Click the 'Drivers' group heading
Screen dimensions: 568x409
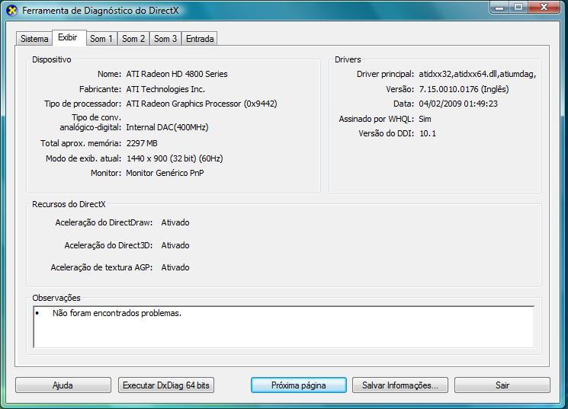(348, 59)
